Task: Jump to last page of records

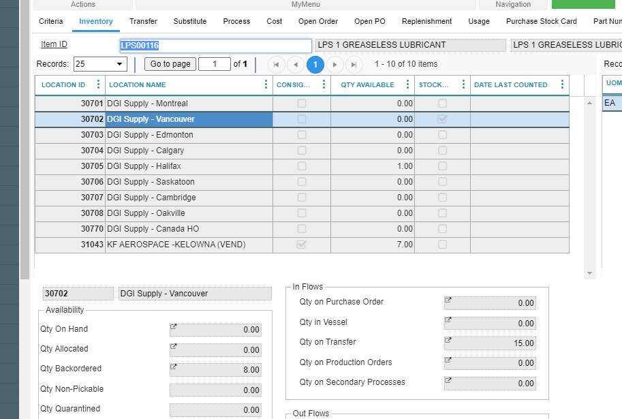Action: (354, 65)
